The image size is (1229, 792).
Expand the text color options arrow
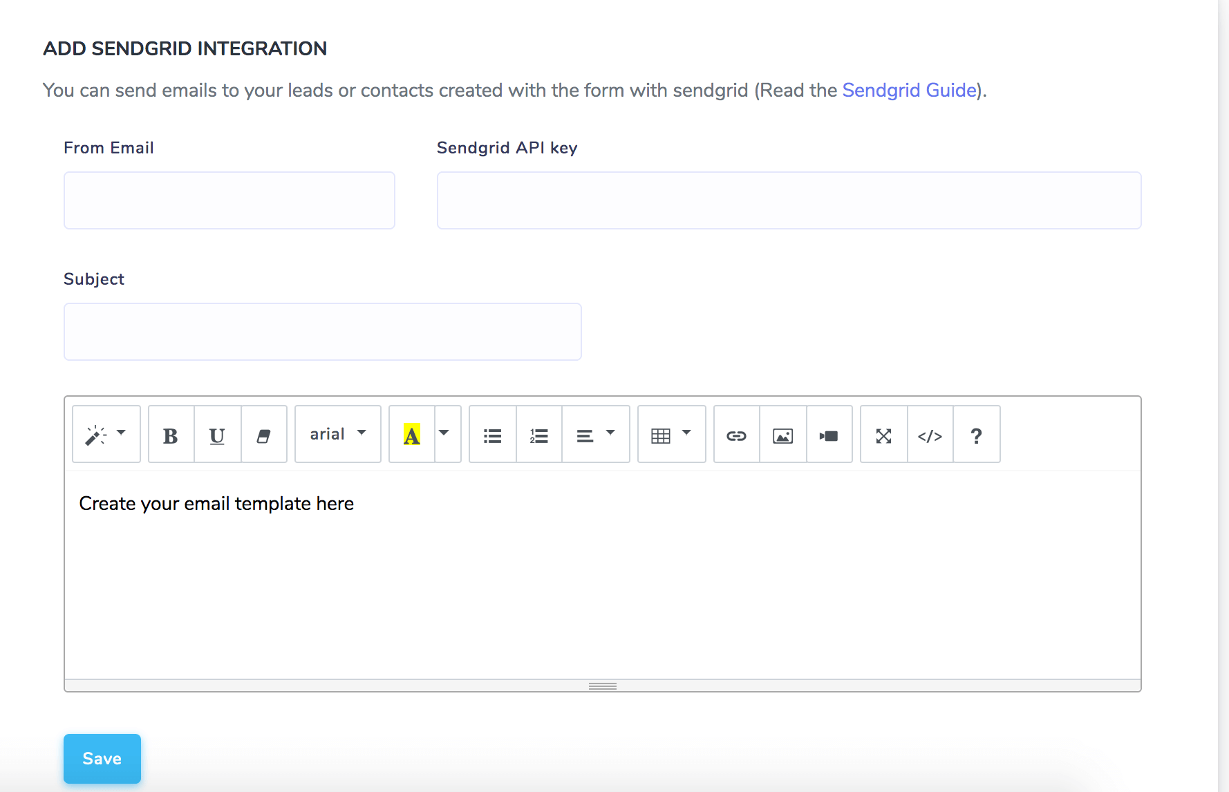point(447,434)
